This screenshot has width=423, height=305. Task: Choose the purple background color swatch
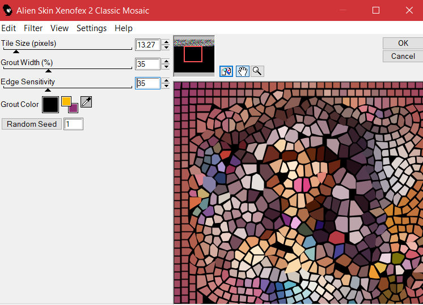click(73, 108)
